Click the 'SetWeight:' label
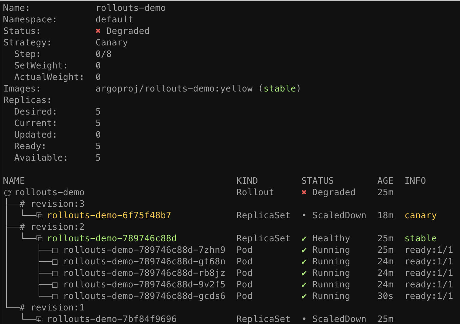The height and width of the screenshot is (324, 460). coord(41,65)
